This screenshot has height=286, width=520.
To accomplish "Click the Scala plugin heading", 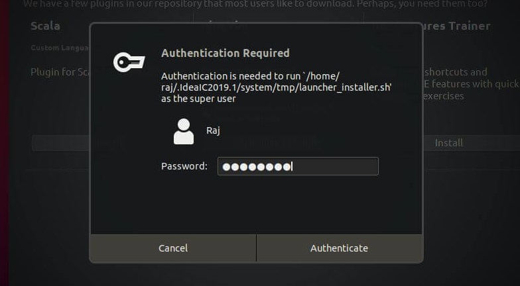I will (x=45, y=26).
